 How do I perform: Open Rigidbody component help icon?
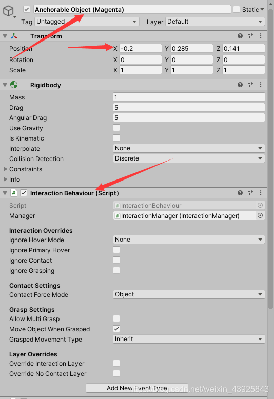tap(240, 85)
